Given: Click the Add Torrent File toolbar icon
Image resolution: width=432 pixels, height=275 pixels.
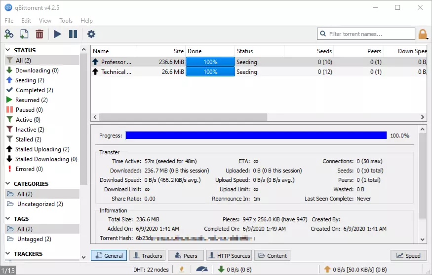Looking at the screenshot, I should (24, 34).
